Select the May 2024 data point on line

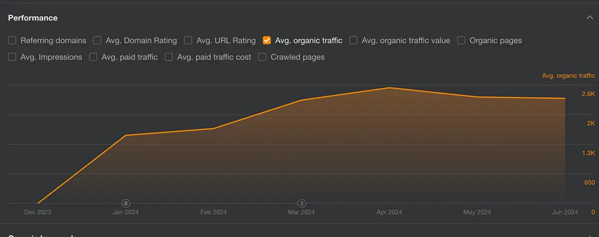coord(477,97)
